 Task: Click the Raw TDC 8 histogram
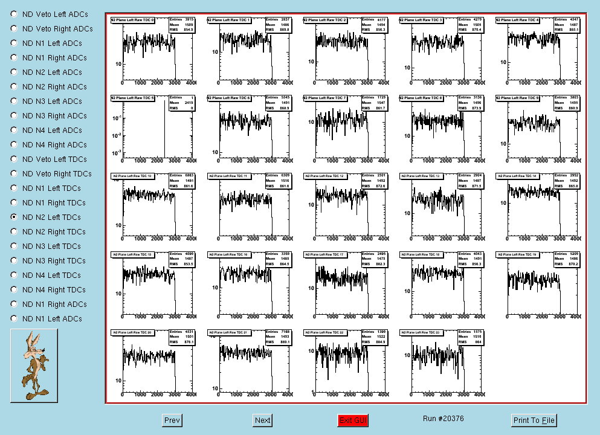pos(442,129)
